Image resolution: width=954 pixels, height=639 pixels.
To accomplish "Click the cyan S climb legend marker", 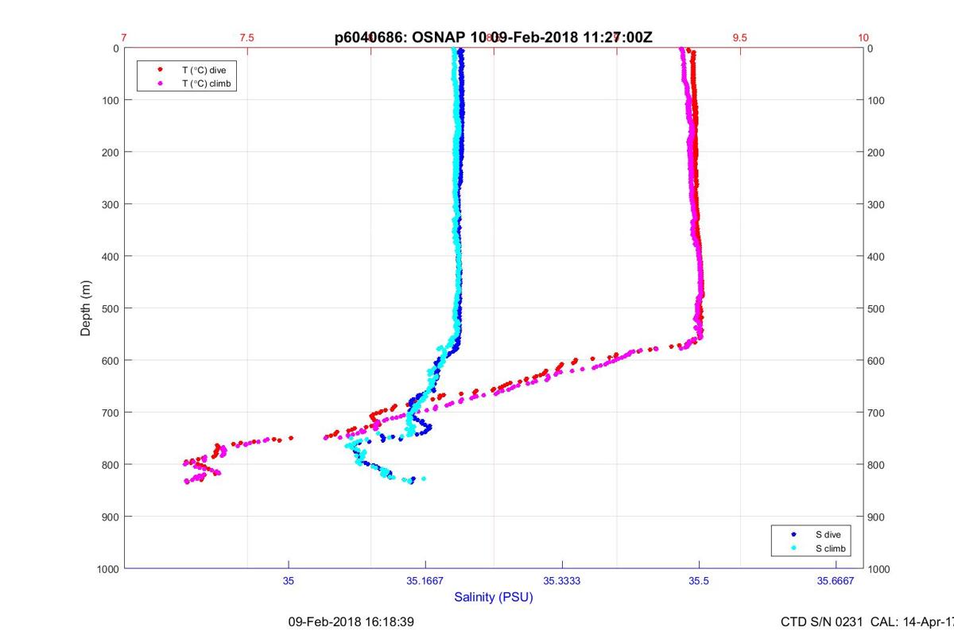I will pos(794,548).
